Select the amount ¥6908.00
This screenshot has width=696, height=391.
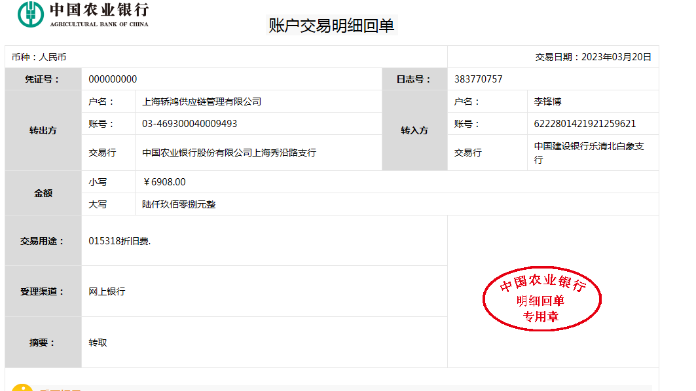(x=164, y=182)
